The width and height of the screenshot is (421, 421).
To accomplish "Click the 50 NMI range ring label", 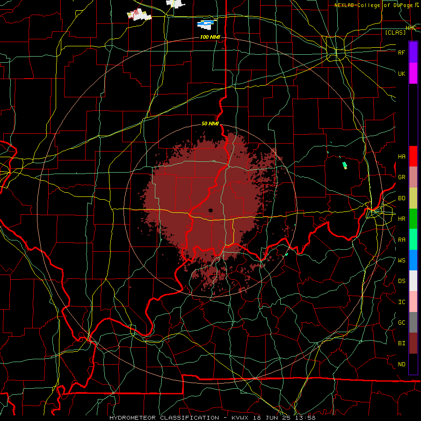I will coord(210,124).
